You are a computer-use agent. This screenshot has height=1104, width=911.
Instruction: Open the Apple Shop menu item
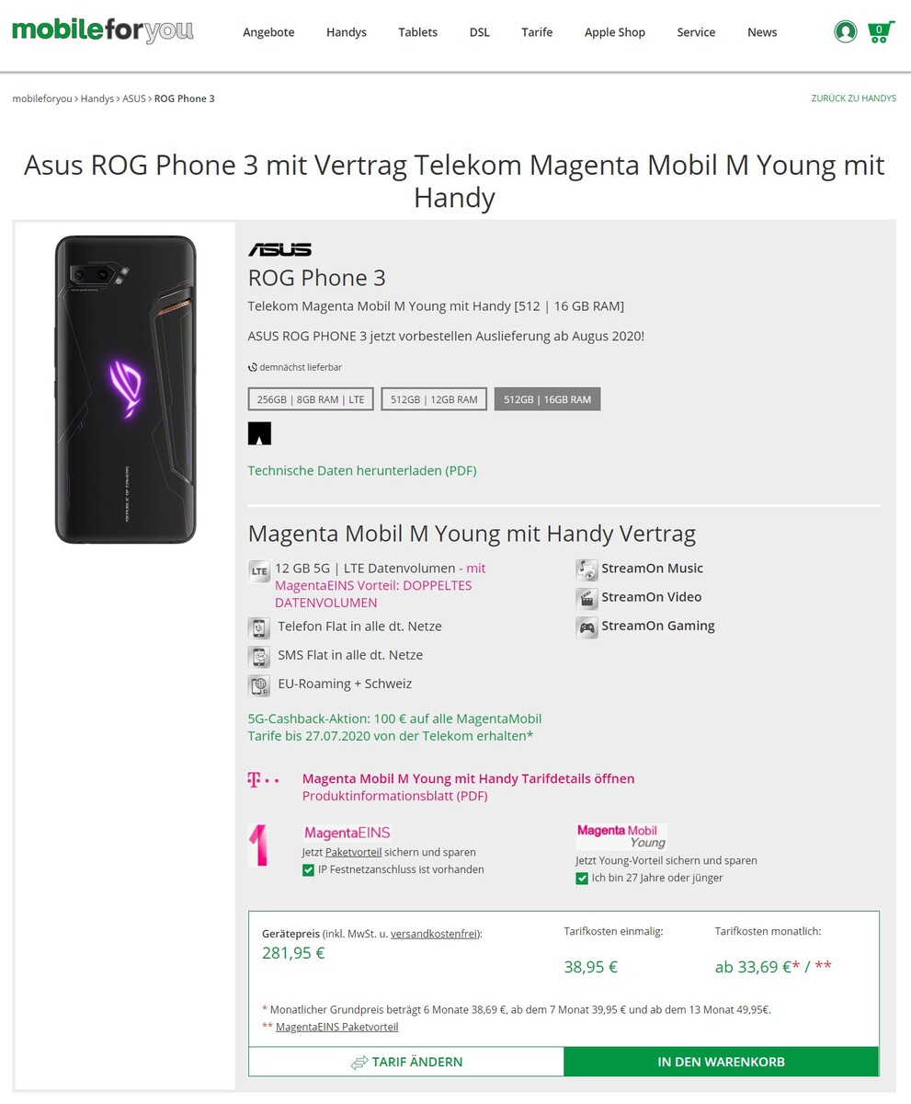pos(615,32)
